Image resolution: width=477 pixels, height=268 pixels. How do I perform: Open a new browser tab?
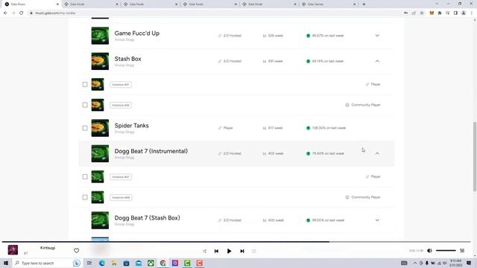(364, 4)
